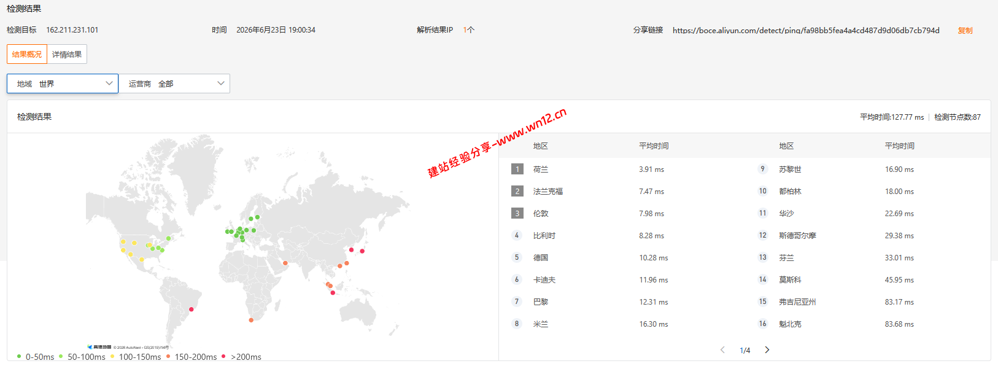Screen dimensions: 998x366
Task: Toggle the 100-150ms legend entry
Action: click(136, 357)
